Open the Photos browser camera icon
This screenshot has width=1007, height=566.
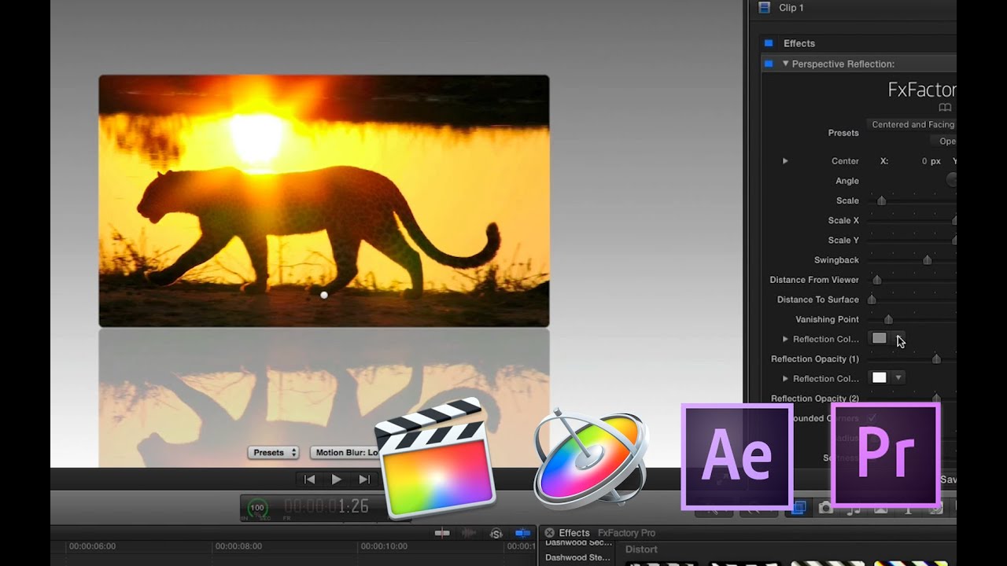click(825, 509)
